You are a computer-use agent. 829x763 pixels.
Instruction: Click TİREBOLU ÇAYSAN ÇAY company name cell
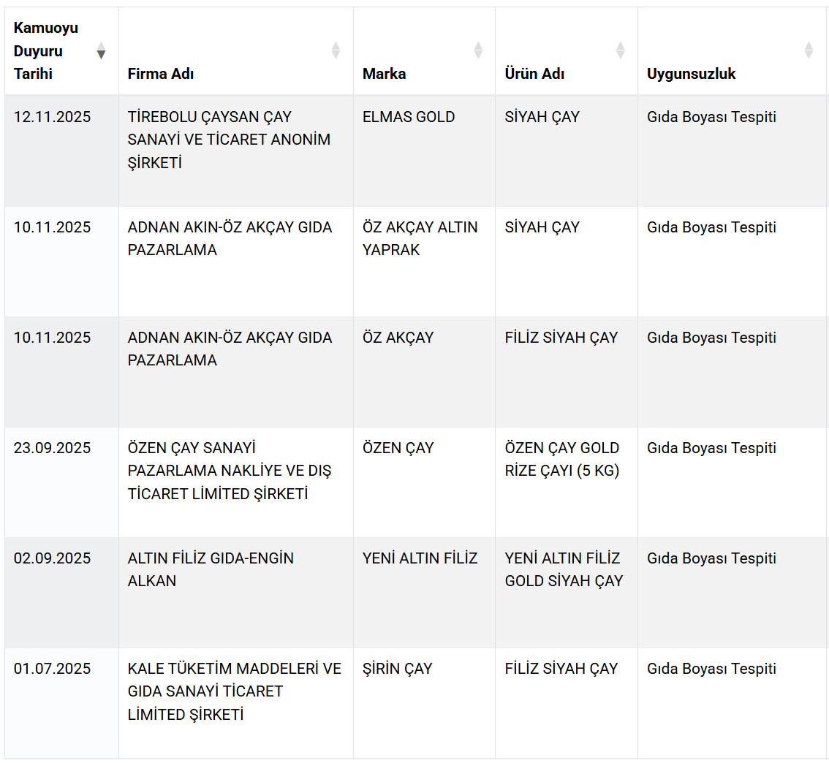(229, 140)
